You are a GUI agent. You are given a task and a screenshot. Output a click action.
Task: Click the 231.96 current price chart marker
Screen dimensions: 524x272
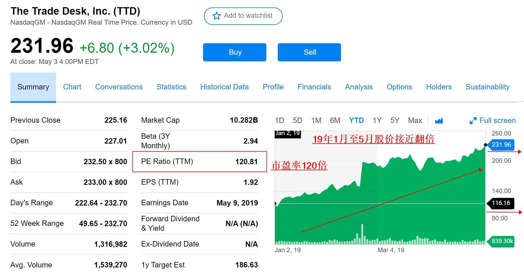[501, 145]
